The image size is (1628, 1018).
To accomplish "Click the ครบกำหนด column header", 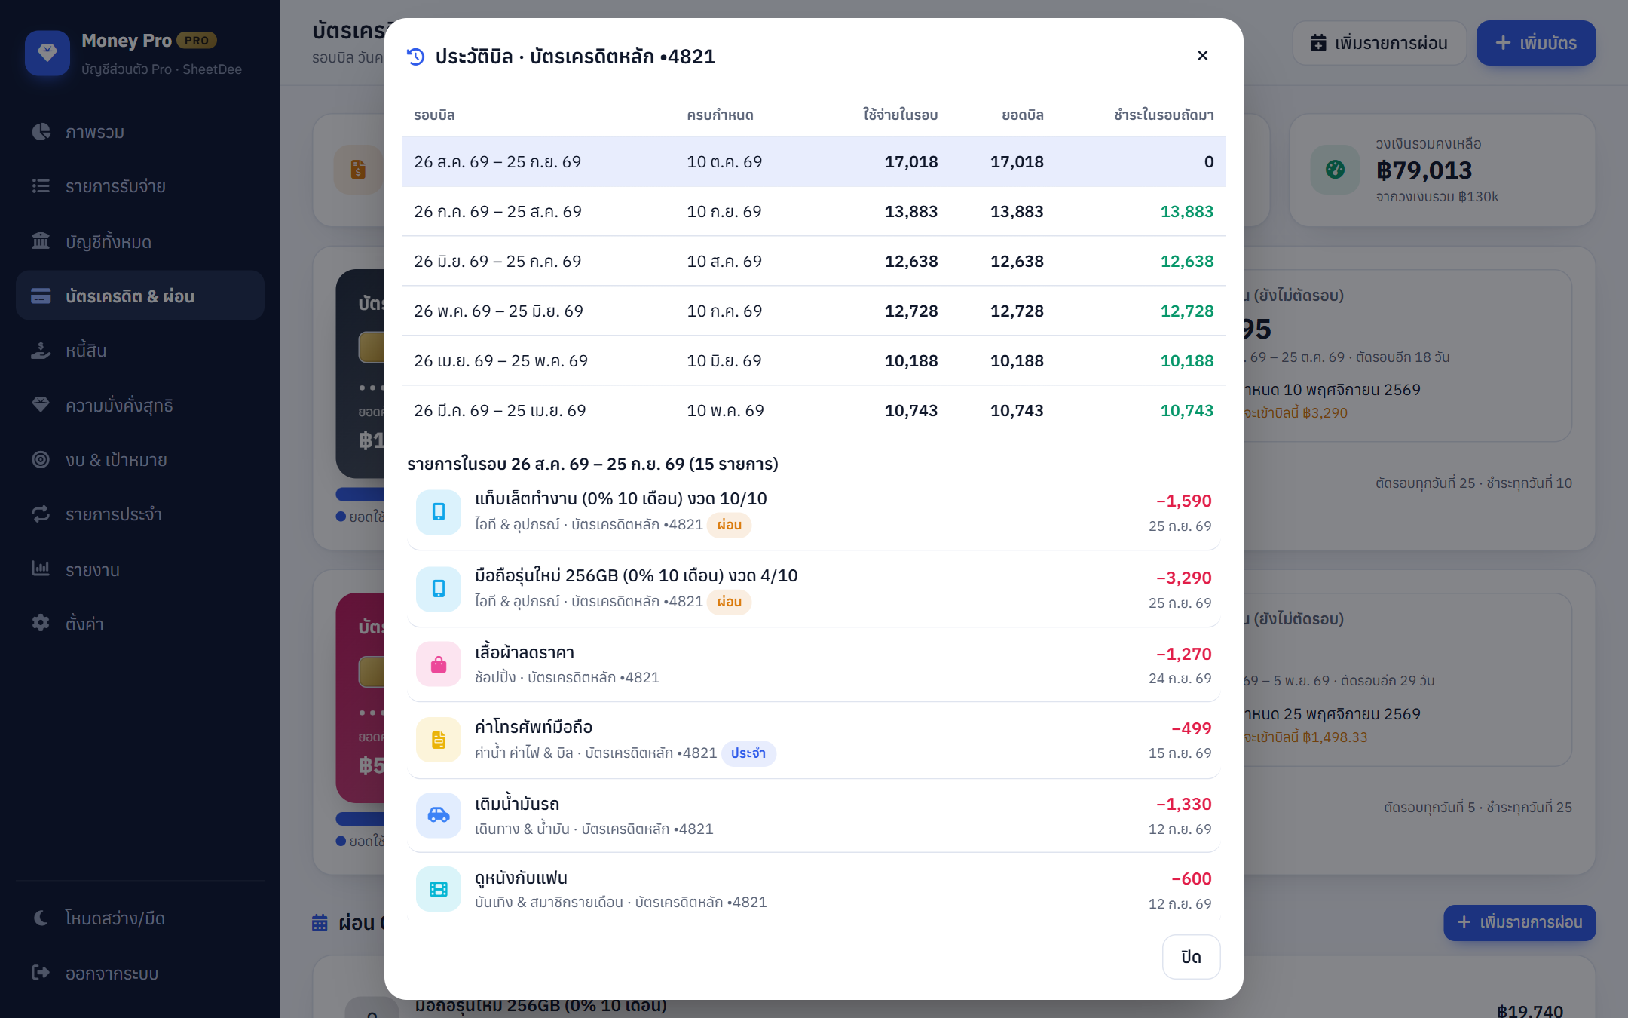I will click(720, 115).
